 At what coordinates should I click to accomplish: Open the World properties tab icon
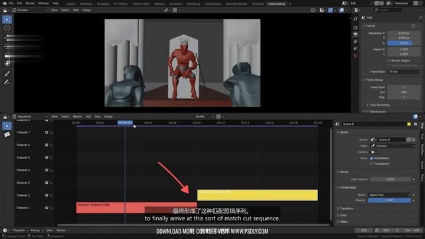356,55
